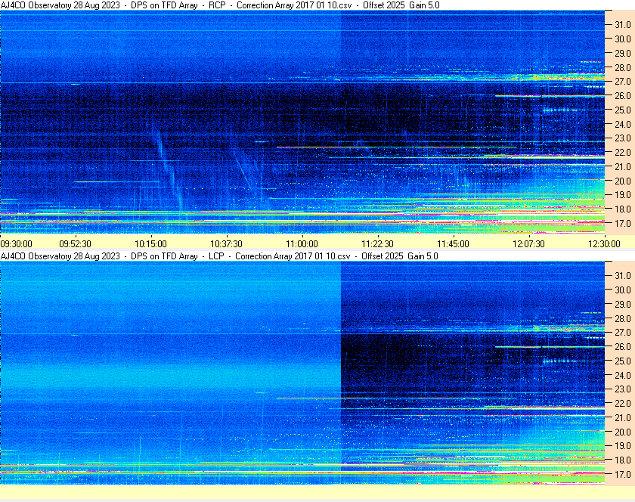Click 31.0 on the LCP frequency axis
635x502 pixels.
pos(622,275)
